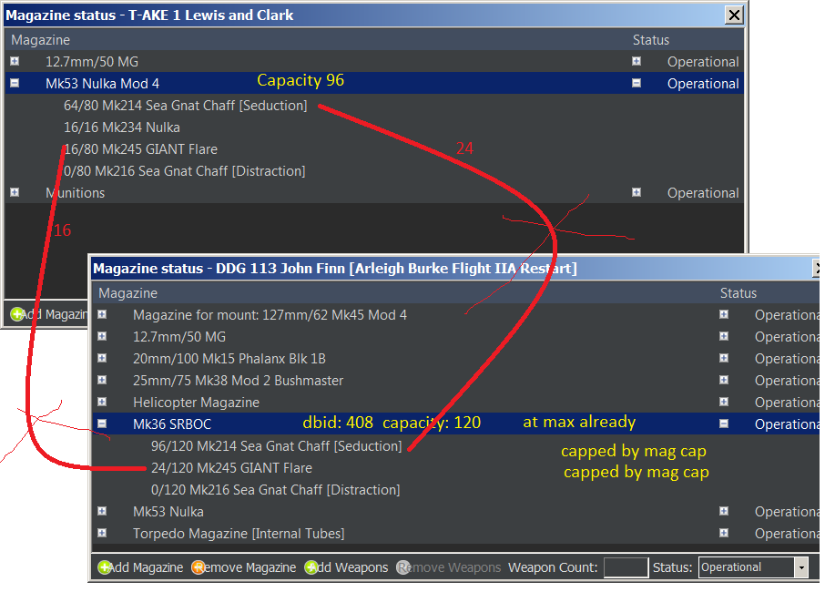Click Add Magazine in Lewis and Clark window

click(49, 314)
